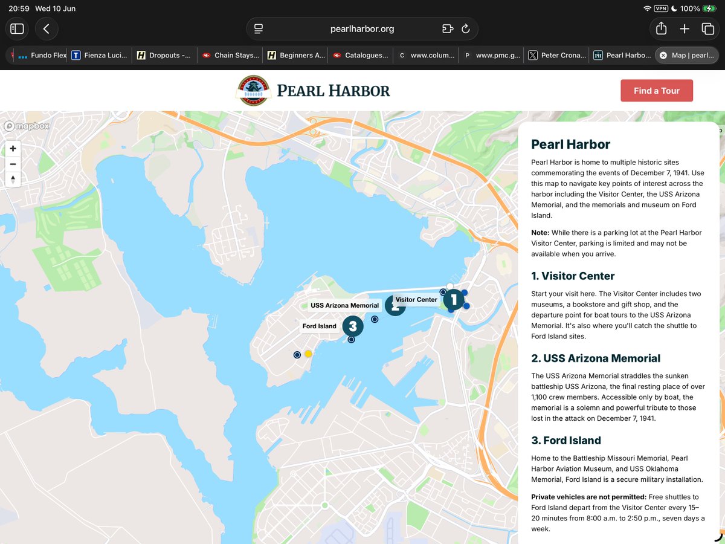Click the white dot above marker 1

click(x=449, y=287)
